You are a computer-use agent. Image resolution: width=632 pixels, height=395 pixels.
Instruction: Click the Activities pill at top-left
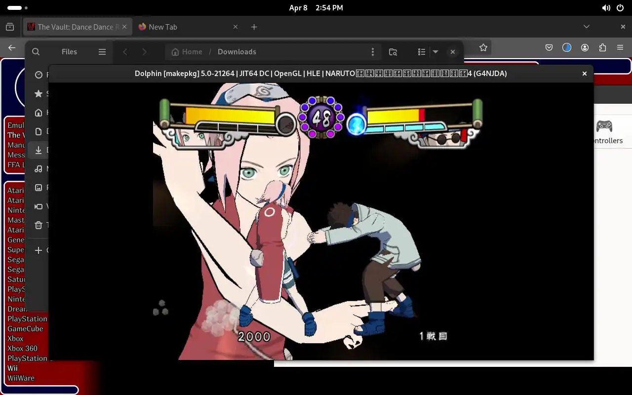tap(15, 8)
